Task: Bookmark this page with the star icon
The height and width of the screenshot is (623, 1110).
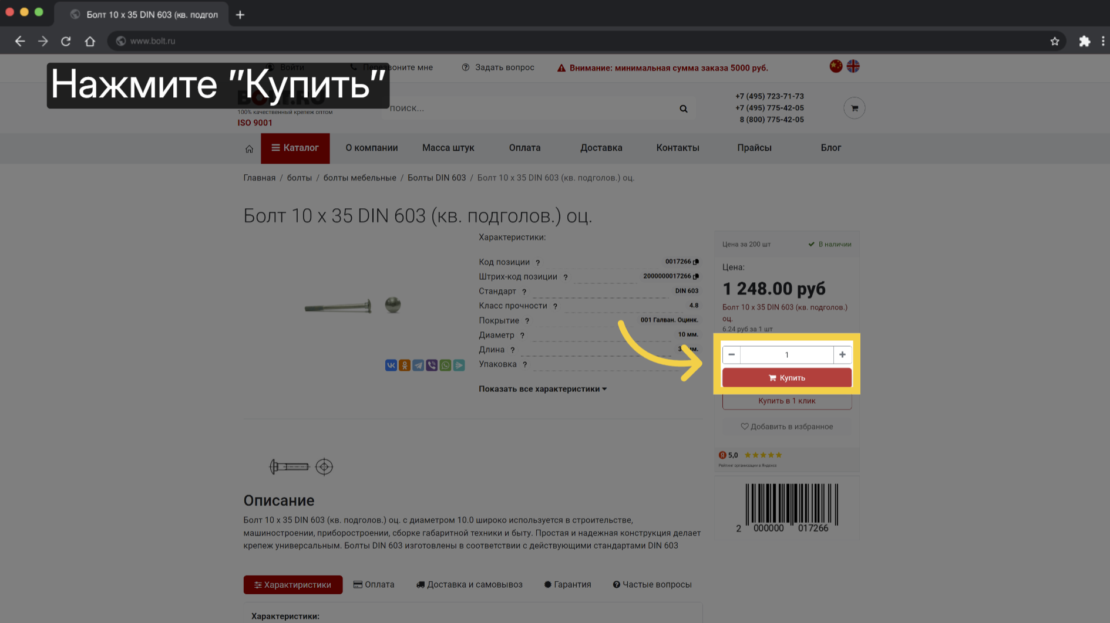Action: (1055, 41)
